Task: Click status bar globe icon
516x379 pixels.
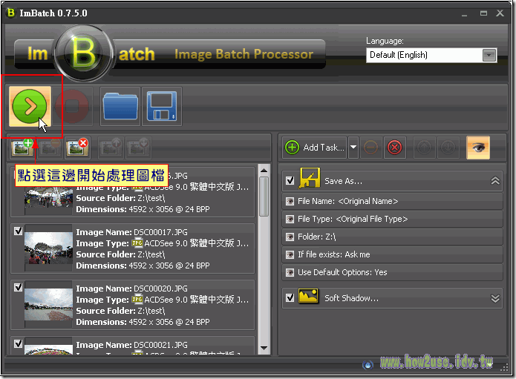Action: click(368, 364)
